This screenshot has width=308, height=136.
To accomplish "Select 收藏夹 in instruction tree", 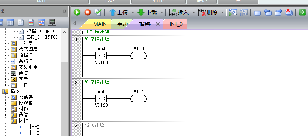I will 26,97.
